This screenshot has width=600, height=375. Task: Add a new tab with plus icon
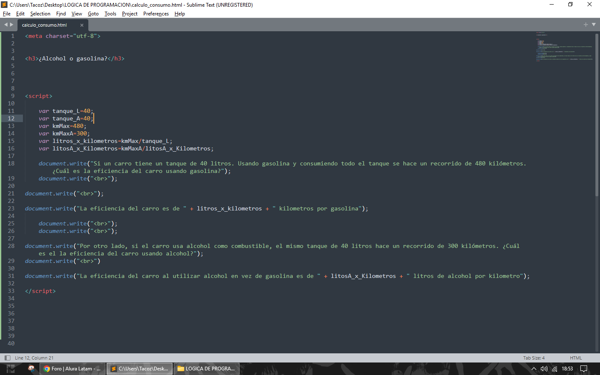pos(585,25)
